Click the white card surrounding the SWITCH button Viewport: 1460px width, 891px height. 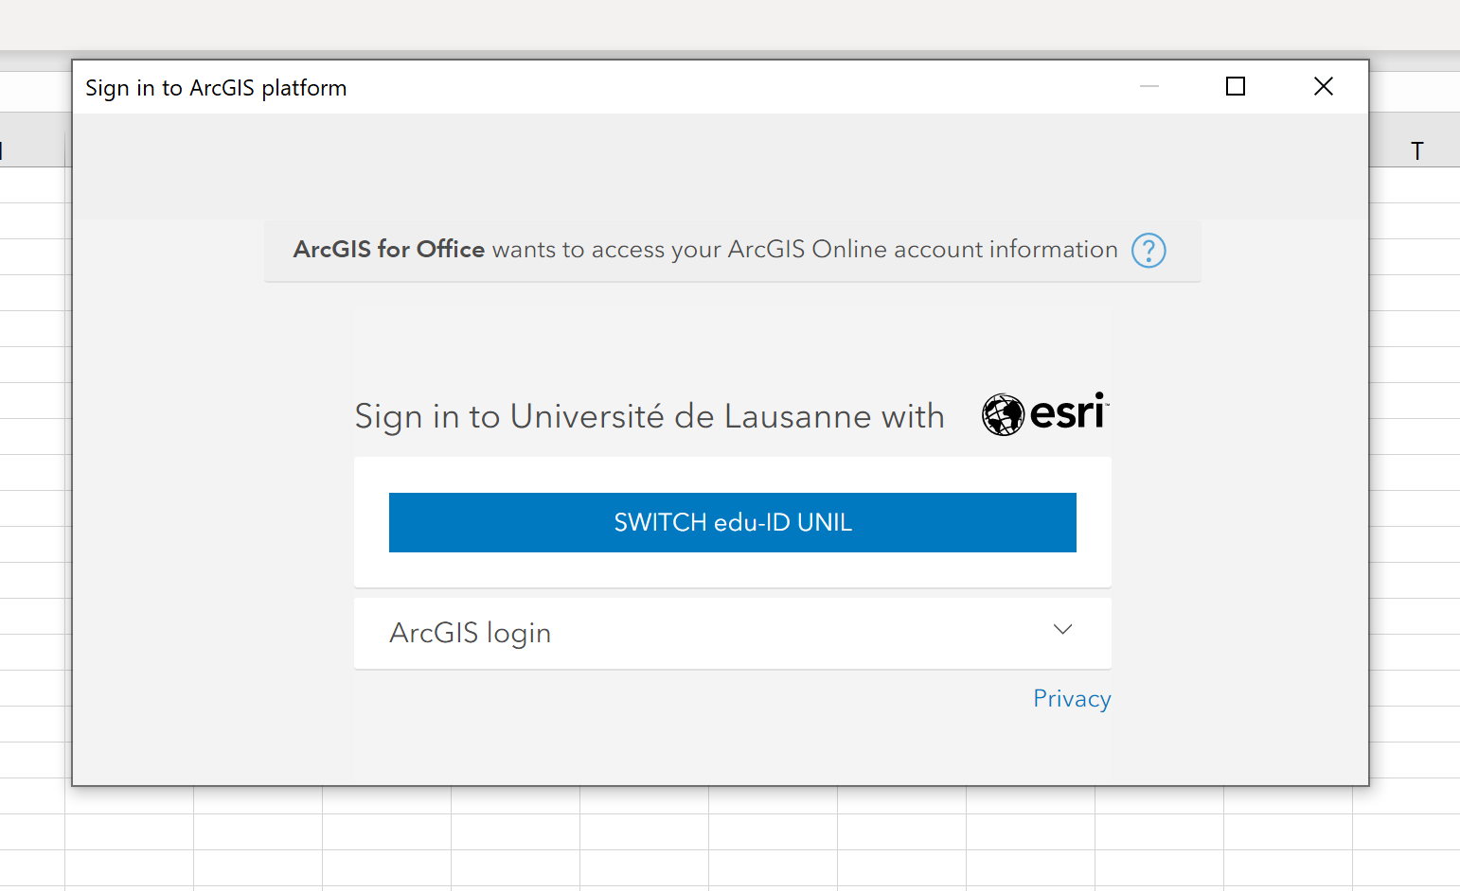point(733,570)
